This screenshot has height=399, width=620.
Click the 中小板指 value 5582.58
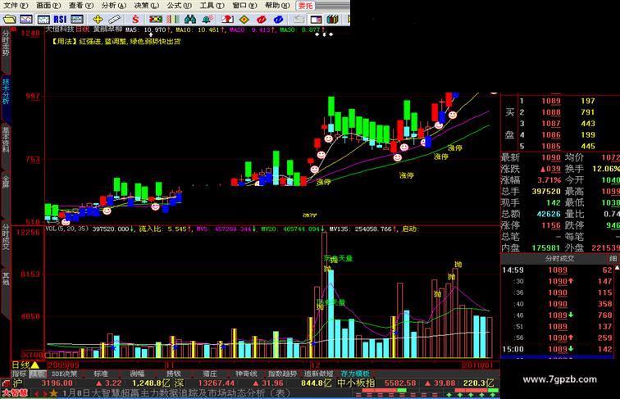coord(400,383)
